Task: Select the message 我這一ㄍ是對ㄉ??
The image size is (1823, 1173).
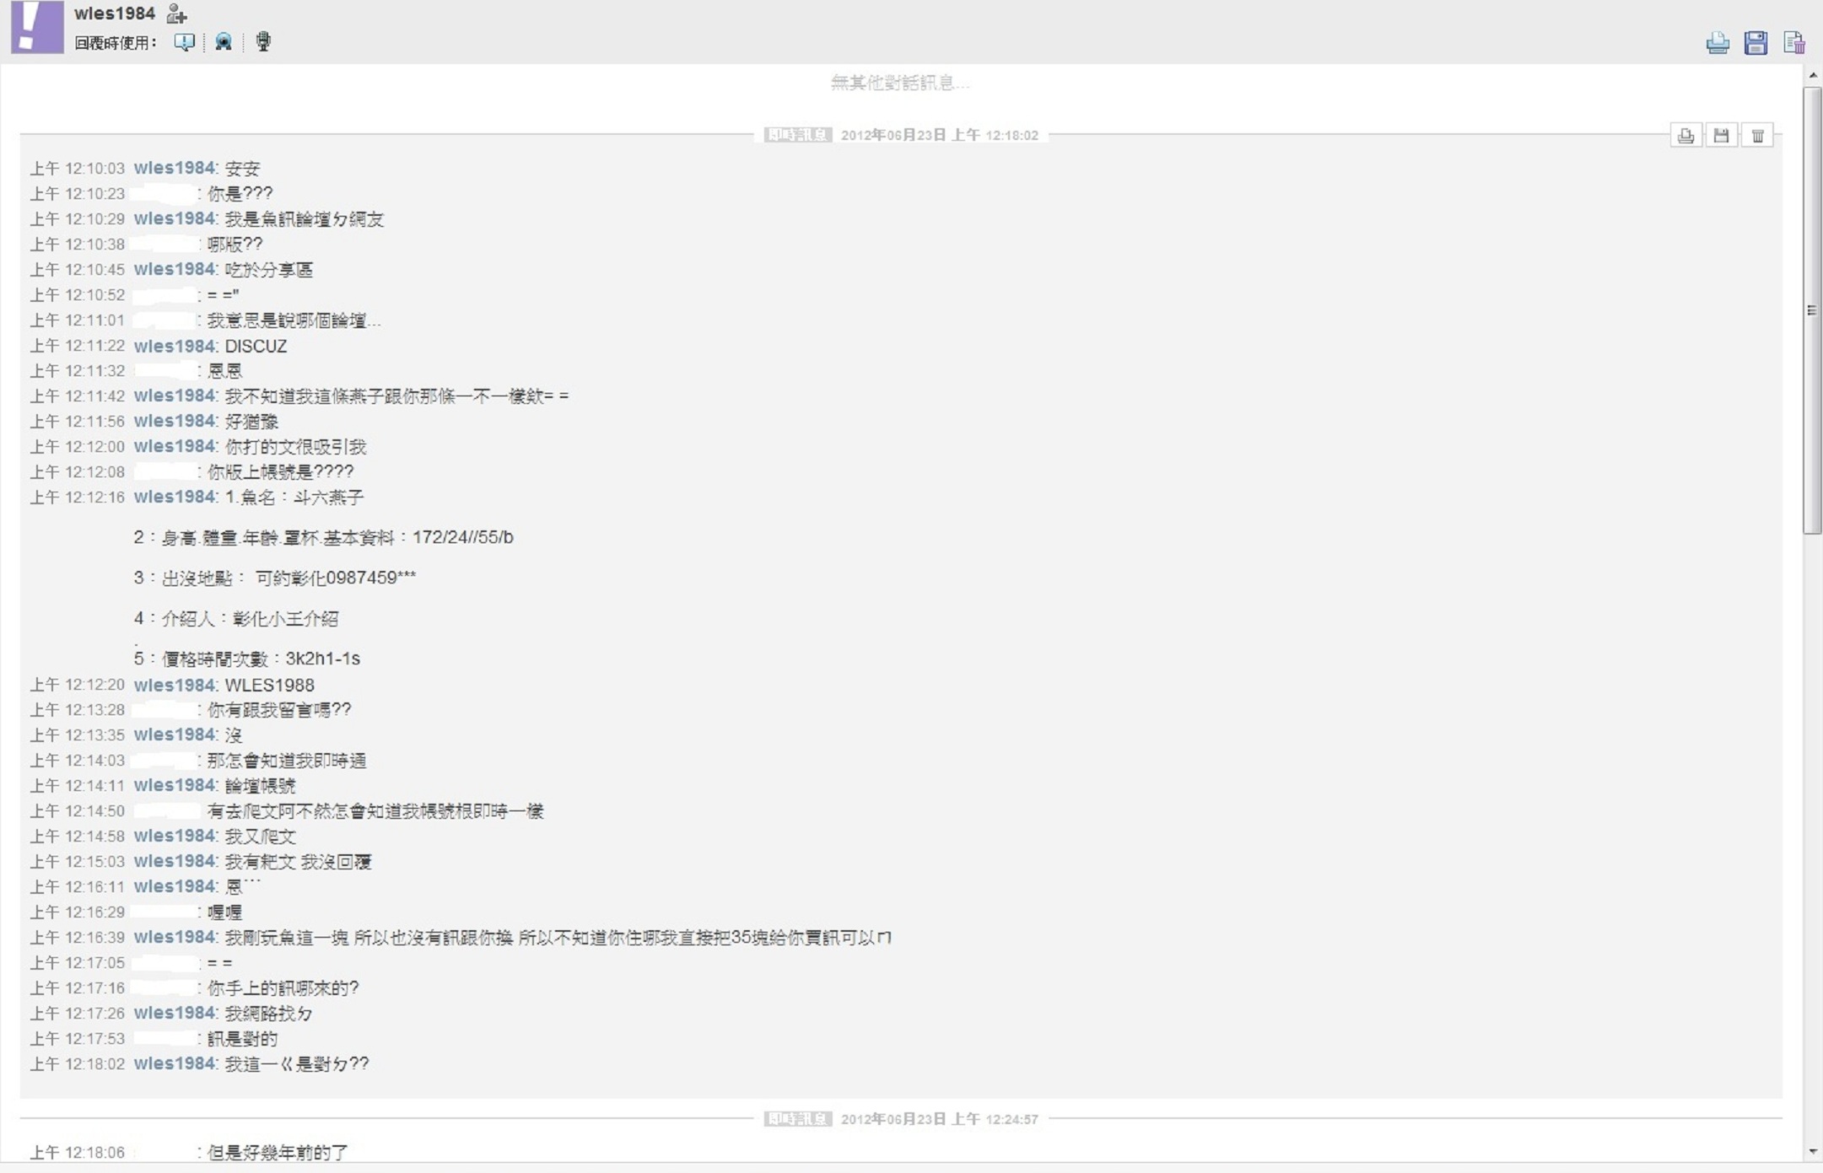Action: coord(296,1064)
